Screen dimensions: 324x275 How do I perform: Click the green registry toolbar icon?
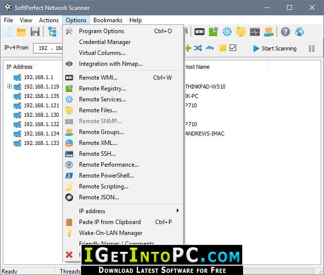tap(213, 32)
